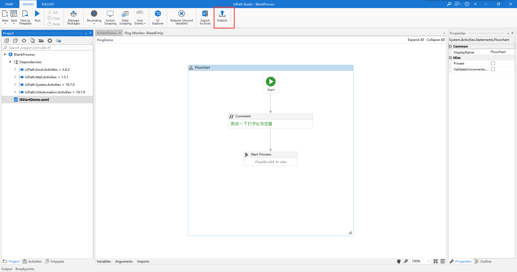Open the Ping Monitor tab
Screen dimensions: 517x272
point(144,33)
